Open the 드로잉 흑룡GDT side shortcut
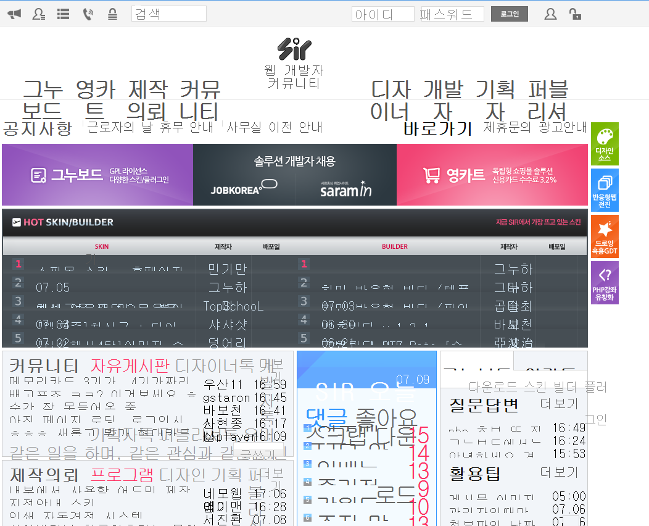This screenshot has height=526, width=649. (605, 236)
